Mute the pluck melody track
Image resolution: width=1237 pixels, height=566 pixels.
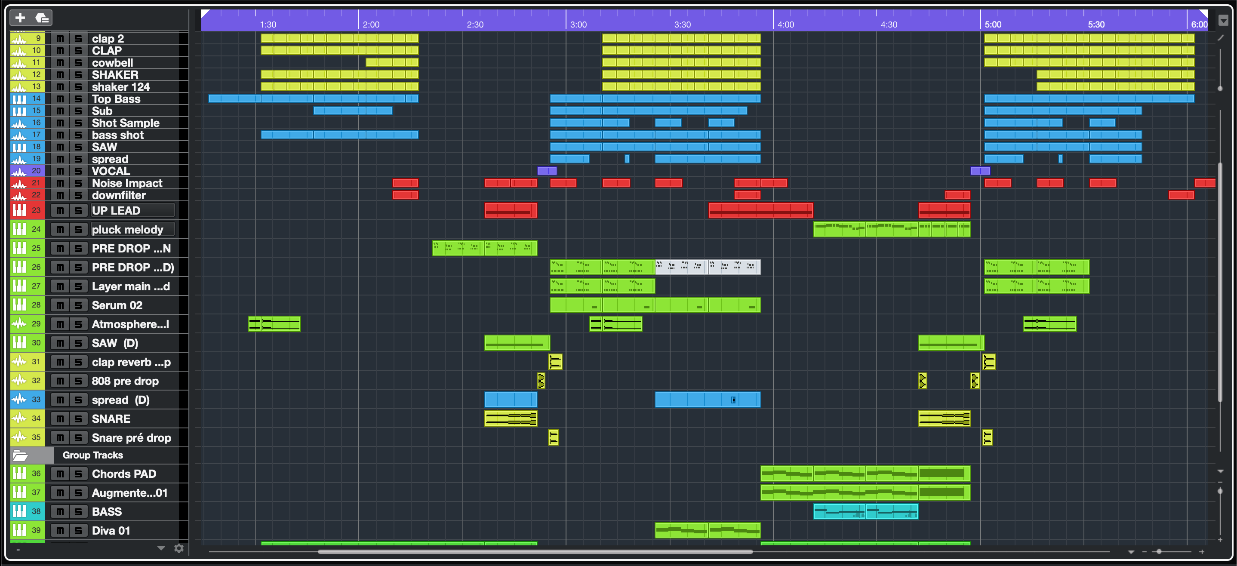[x=60, y=229]
